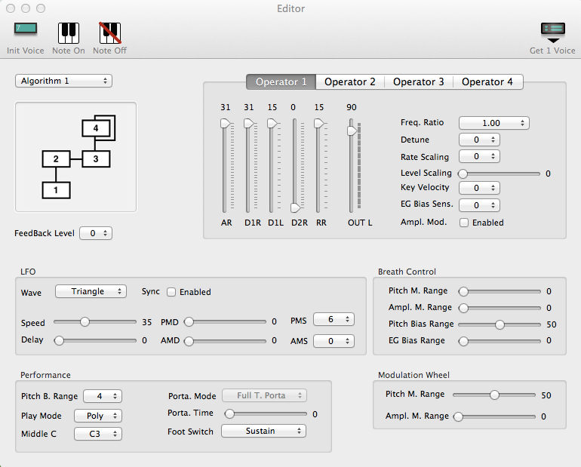Image resolution: width=581 pixels, height=467 pixels.
Task: Open the Freq. Ratio dropdown
Action: coord(493,123)
